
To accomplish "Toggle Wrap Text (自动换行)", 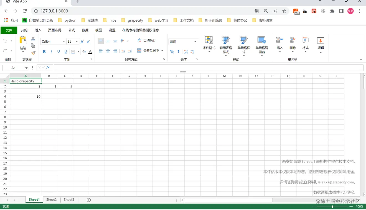I will [x=147, y=40].
